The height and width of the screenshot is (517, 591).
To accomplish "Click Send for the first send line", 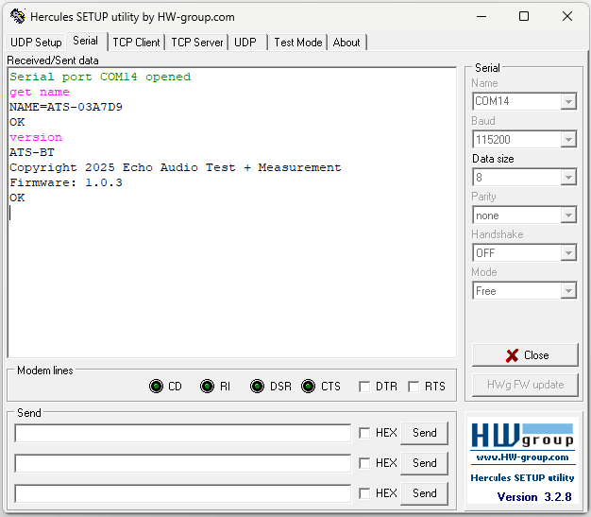I will click(425, 433).
